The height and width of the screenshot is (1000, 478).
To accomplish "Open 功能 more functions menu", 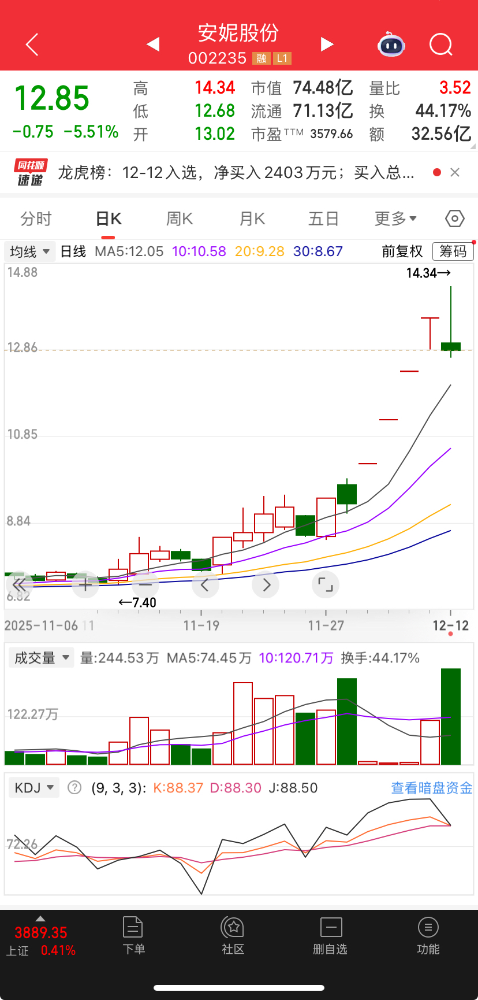I will click(x=428, y=936).
